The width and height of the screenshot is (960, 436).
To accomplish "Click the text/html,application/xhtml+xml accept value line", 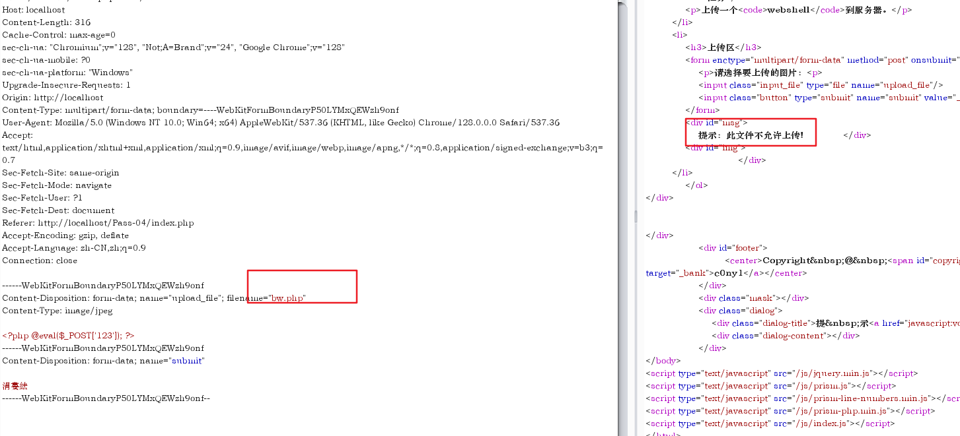I will tap(302, 148).
